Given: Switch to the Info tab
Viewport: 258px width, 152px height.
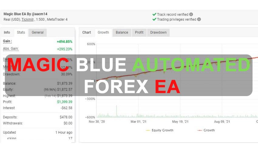Looking at the screenshot, I should (x=7, y=32).
